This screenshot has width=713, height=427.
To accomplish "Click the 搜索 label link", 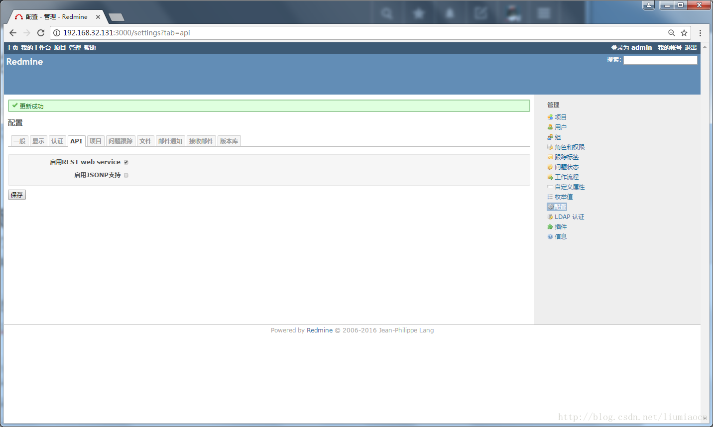I will 613,60.
